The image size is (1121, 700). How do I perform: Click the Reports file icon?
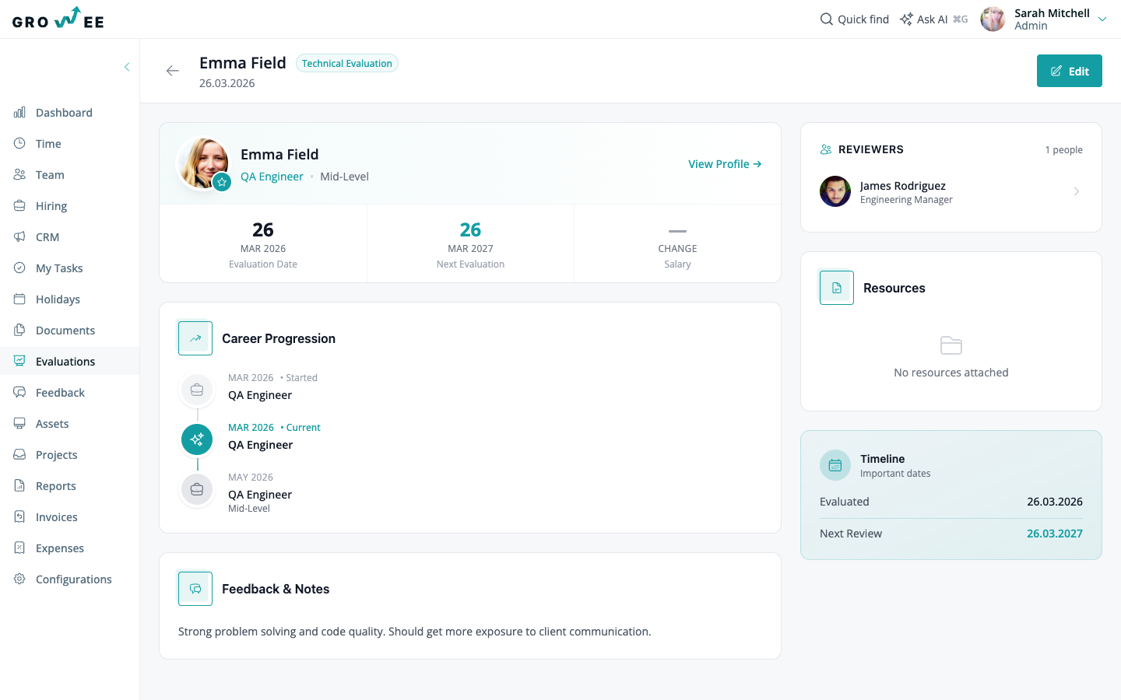click(19, 486)
